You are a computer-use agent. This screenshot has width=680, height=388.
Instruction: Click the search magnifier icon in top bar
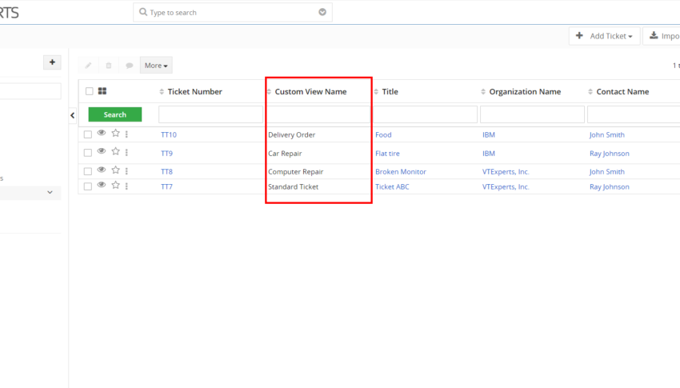(x=143, y=12)
